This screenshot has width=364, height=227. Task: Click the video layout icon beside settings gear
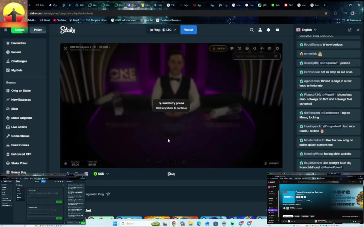(x=270, y=48)
